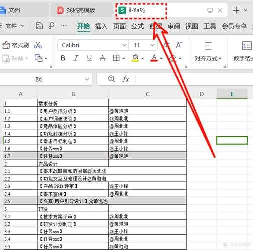Click the Borders grid icon
This screenshot has height=250, width=253.
116,58
